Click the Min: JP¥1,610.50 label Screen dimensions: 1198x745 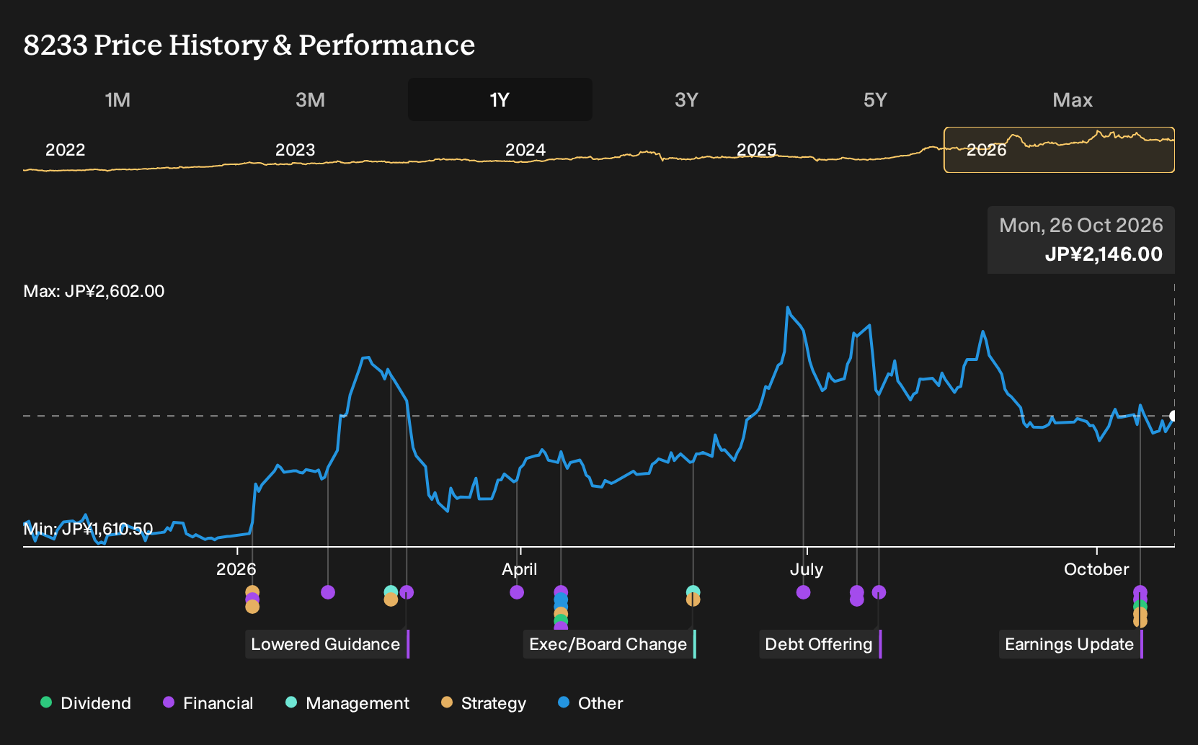pos(88,529)
